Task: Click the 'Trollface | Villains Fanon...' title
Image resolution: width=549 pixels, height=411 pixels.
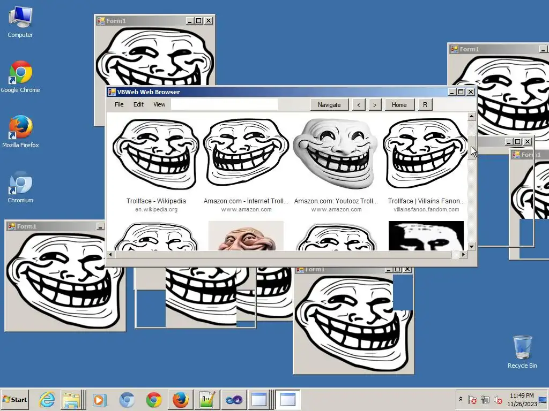Action: point(426,201)
